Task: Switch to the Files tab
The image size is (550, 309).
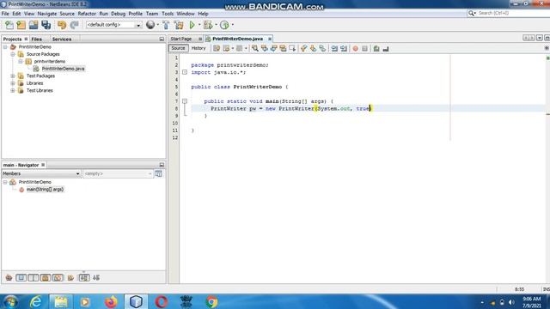Action: click(36, 39)
